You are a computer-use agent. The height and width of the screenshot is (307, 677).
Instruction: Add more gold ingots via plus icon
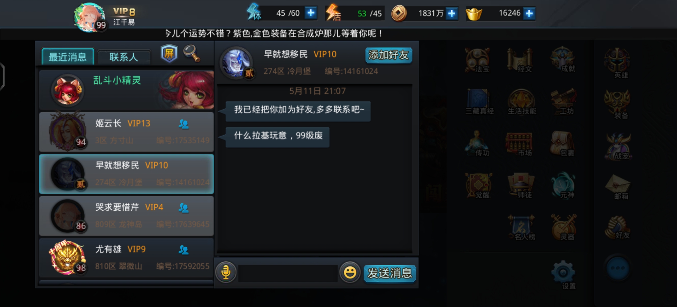pyautogui.click(x=529, y=13)
